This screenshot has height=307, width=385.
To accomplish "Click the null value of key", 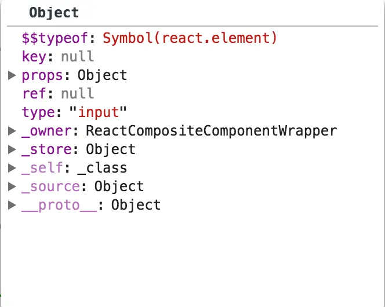I will click(77, 56).
